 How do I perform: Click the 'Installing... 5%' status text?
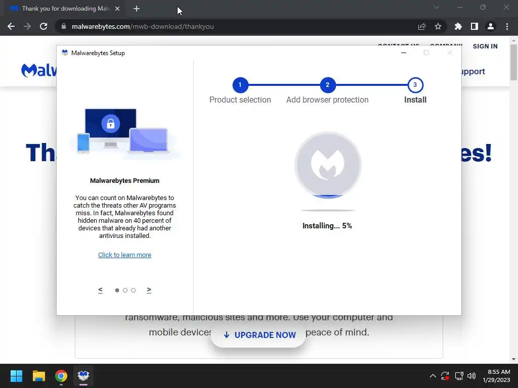pos(327,226)
